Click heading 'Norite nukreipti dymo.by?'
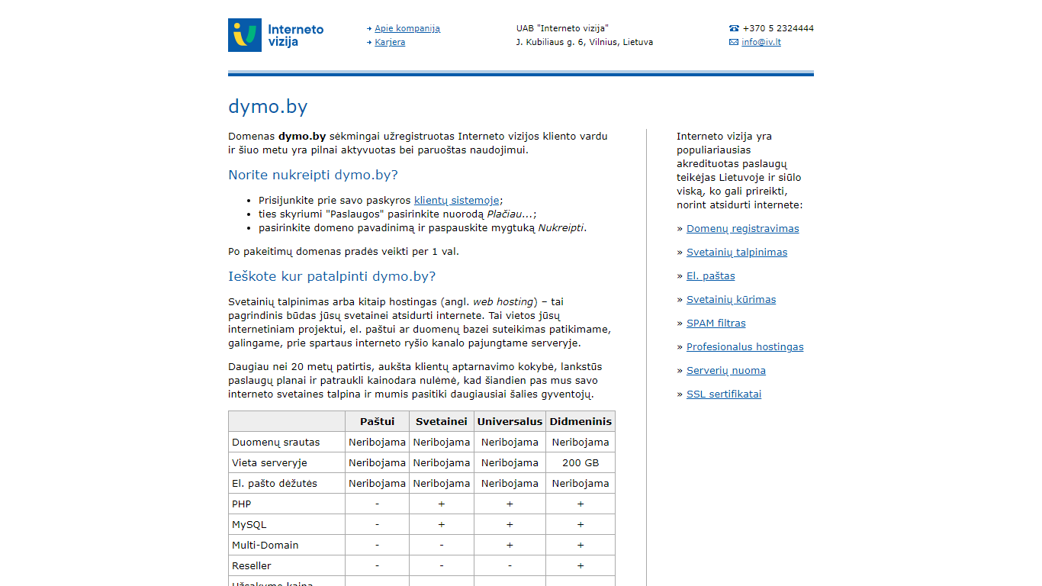This screenshot has height=586, width=1042. pyautogui.click(x=313, y=175)
